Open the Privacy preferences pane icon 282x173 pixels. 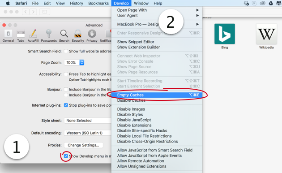pyautogui.click(x=92, y=36)
